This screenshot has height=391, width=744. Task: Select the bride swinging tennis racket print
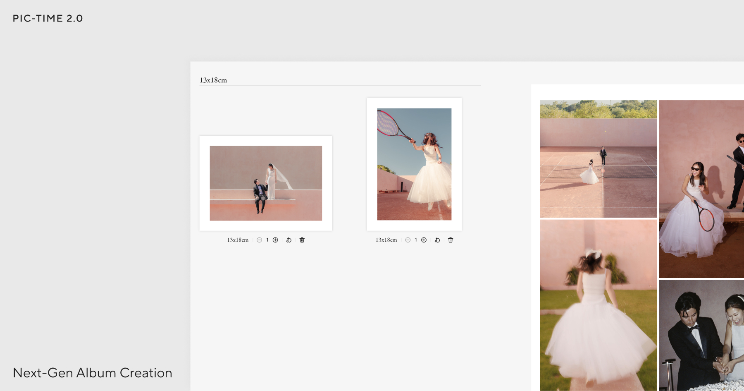point(414,164)
